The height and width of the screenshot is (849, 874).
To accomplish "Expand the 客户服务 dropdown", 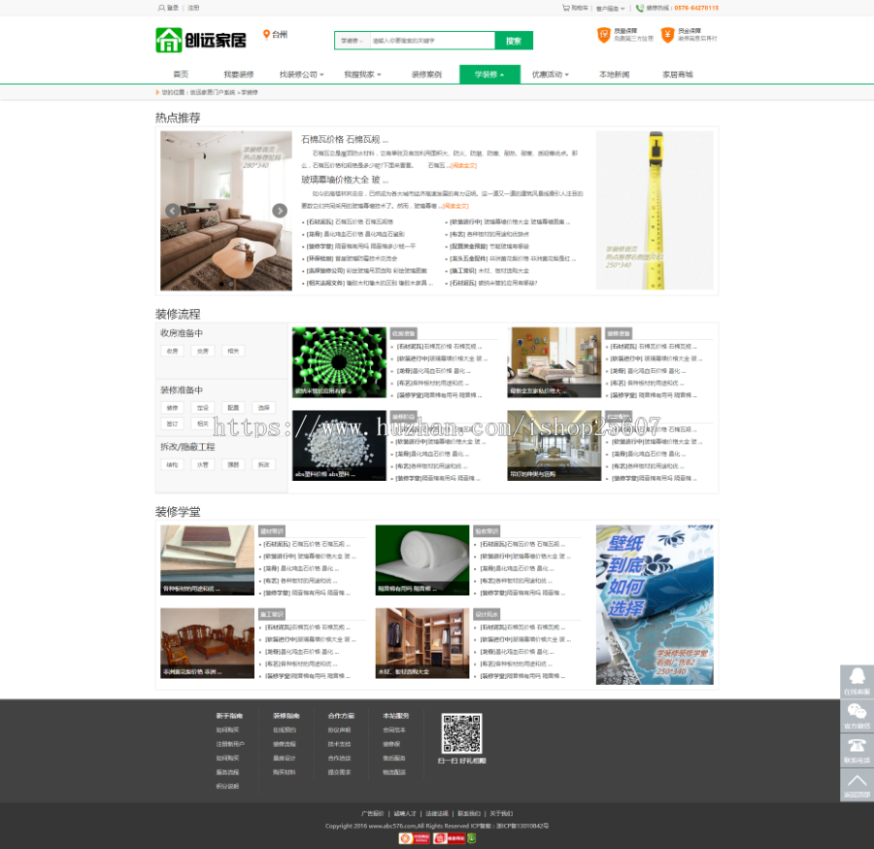I will point(611,8).
